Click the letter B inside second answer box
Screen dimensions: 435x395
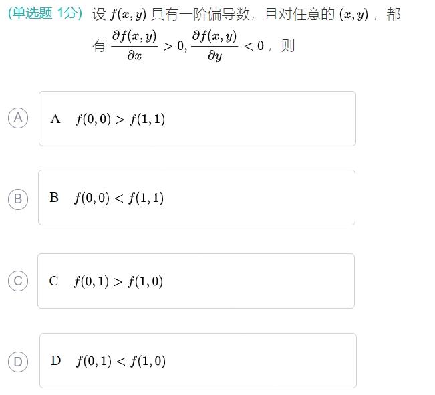pyautogui.click(x=54, y=198)
